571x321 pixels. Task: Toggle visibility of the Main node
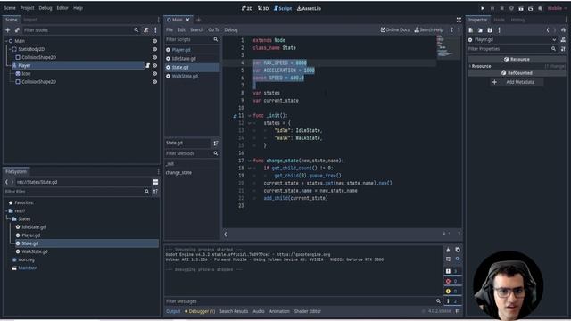154,41
